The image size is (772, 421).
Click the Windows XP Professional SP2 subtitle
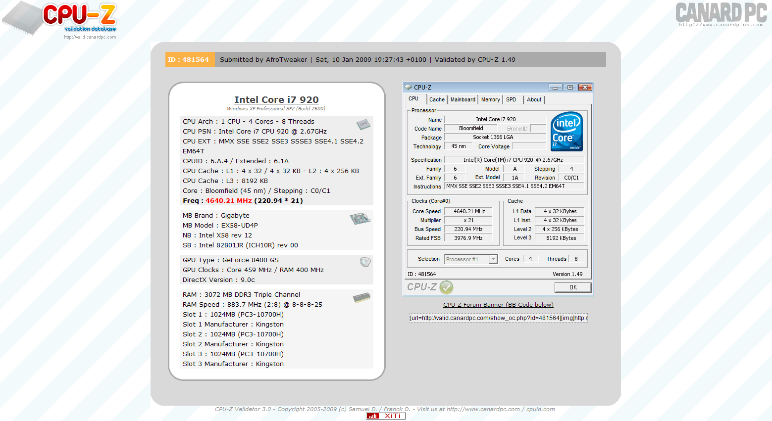276,109
